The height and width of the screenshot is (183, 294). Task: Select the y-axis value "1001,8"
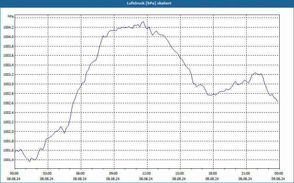8,141
